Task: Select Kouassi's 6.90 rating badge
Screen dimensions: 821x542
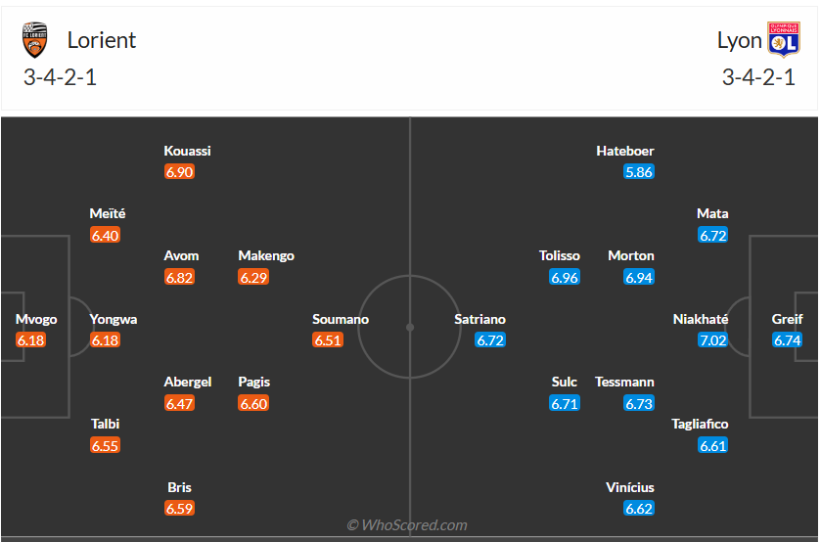Action: (x=180, y=172)
